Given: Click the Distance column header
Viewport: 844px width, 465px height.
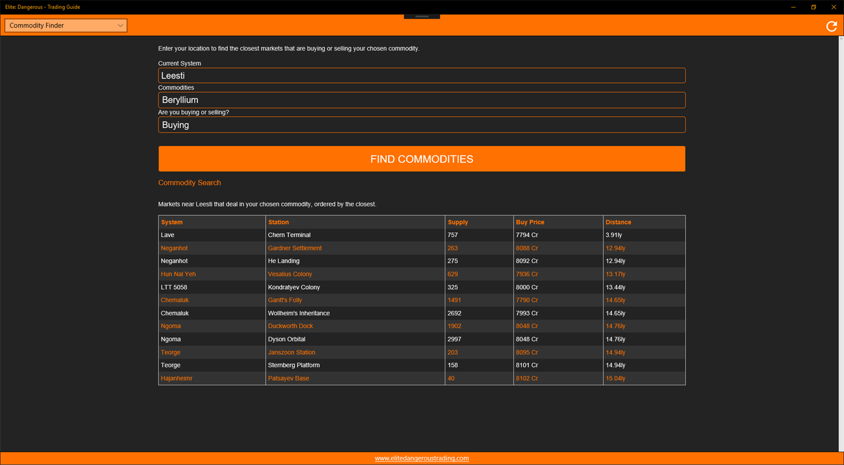Looking at the screenshot, I should pos(618,222).
